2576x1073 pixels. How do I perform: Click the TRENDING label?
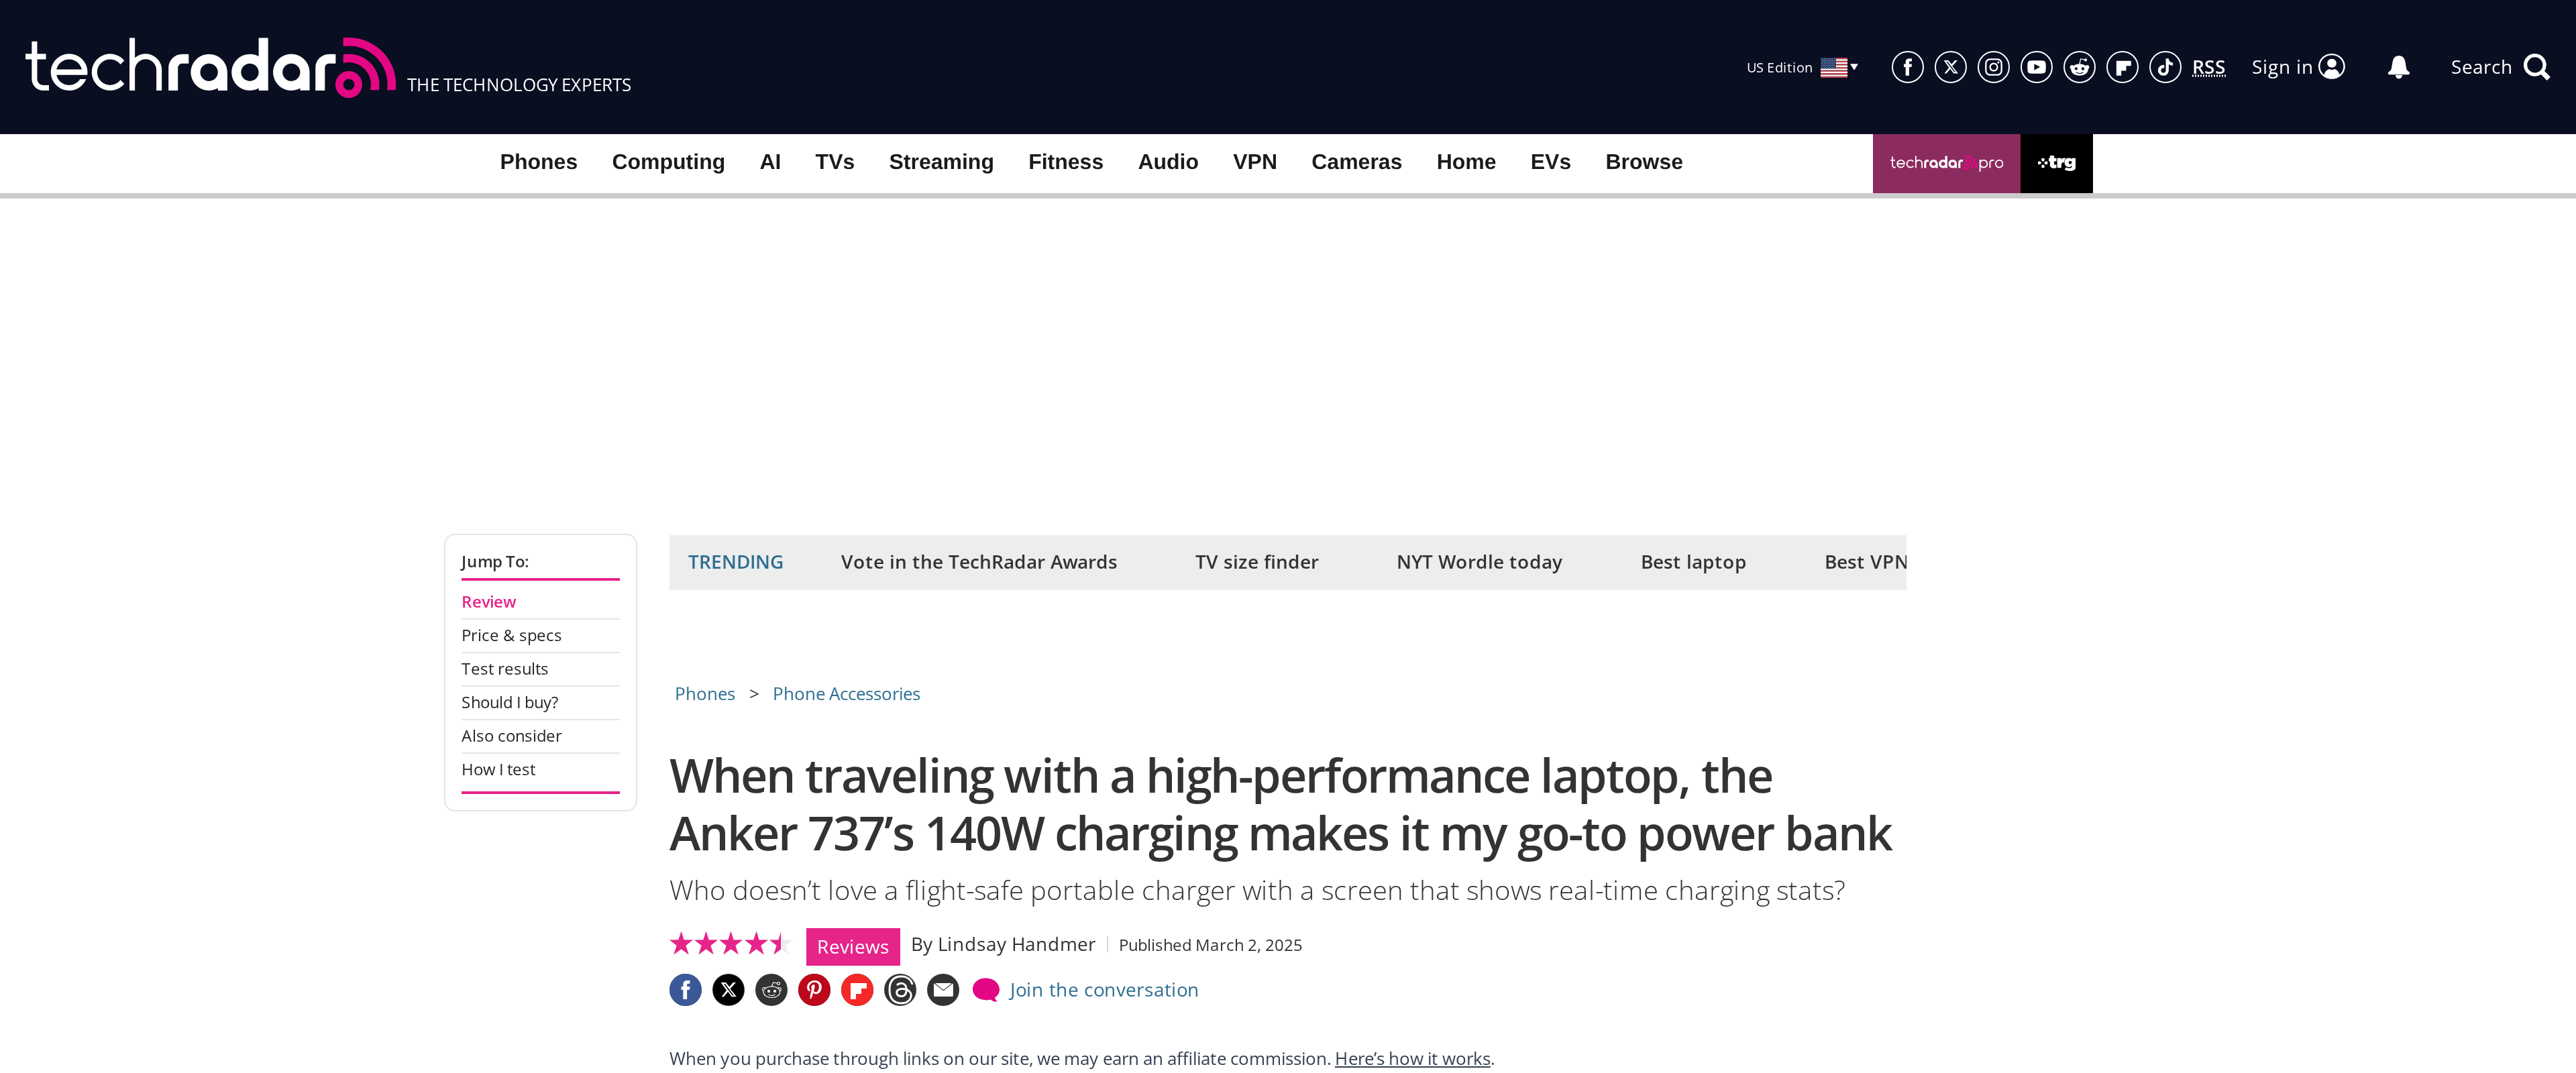pyautogui.click(x=735, y=562)
